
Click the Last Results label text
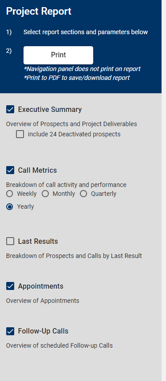38,241
